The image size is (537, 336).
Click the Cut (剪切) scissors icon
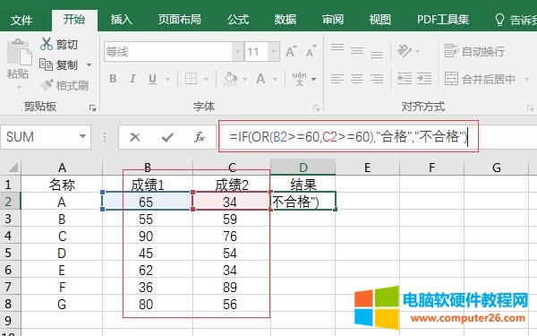(x=47, y=44)
